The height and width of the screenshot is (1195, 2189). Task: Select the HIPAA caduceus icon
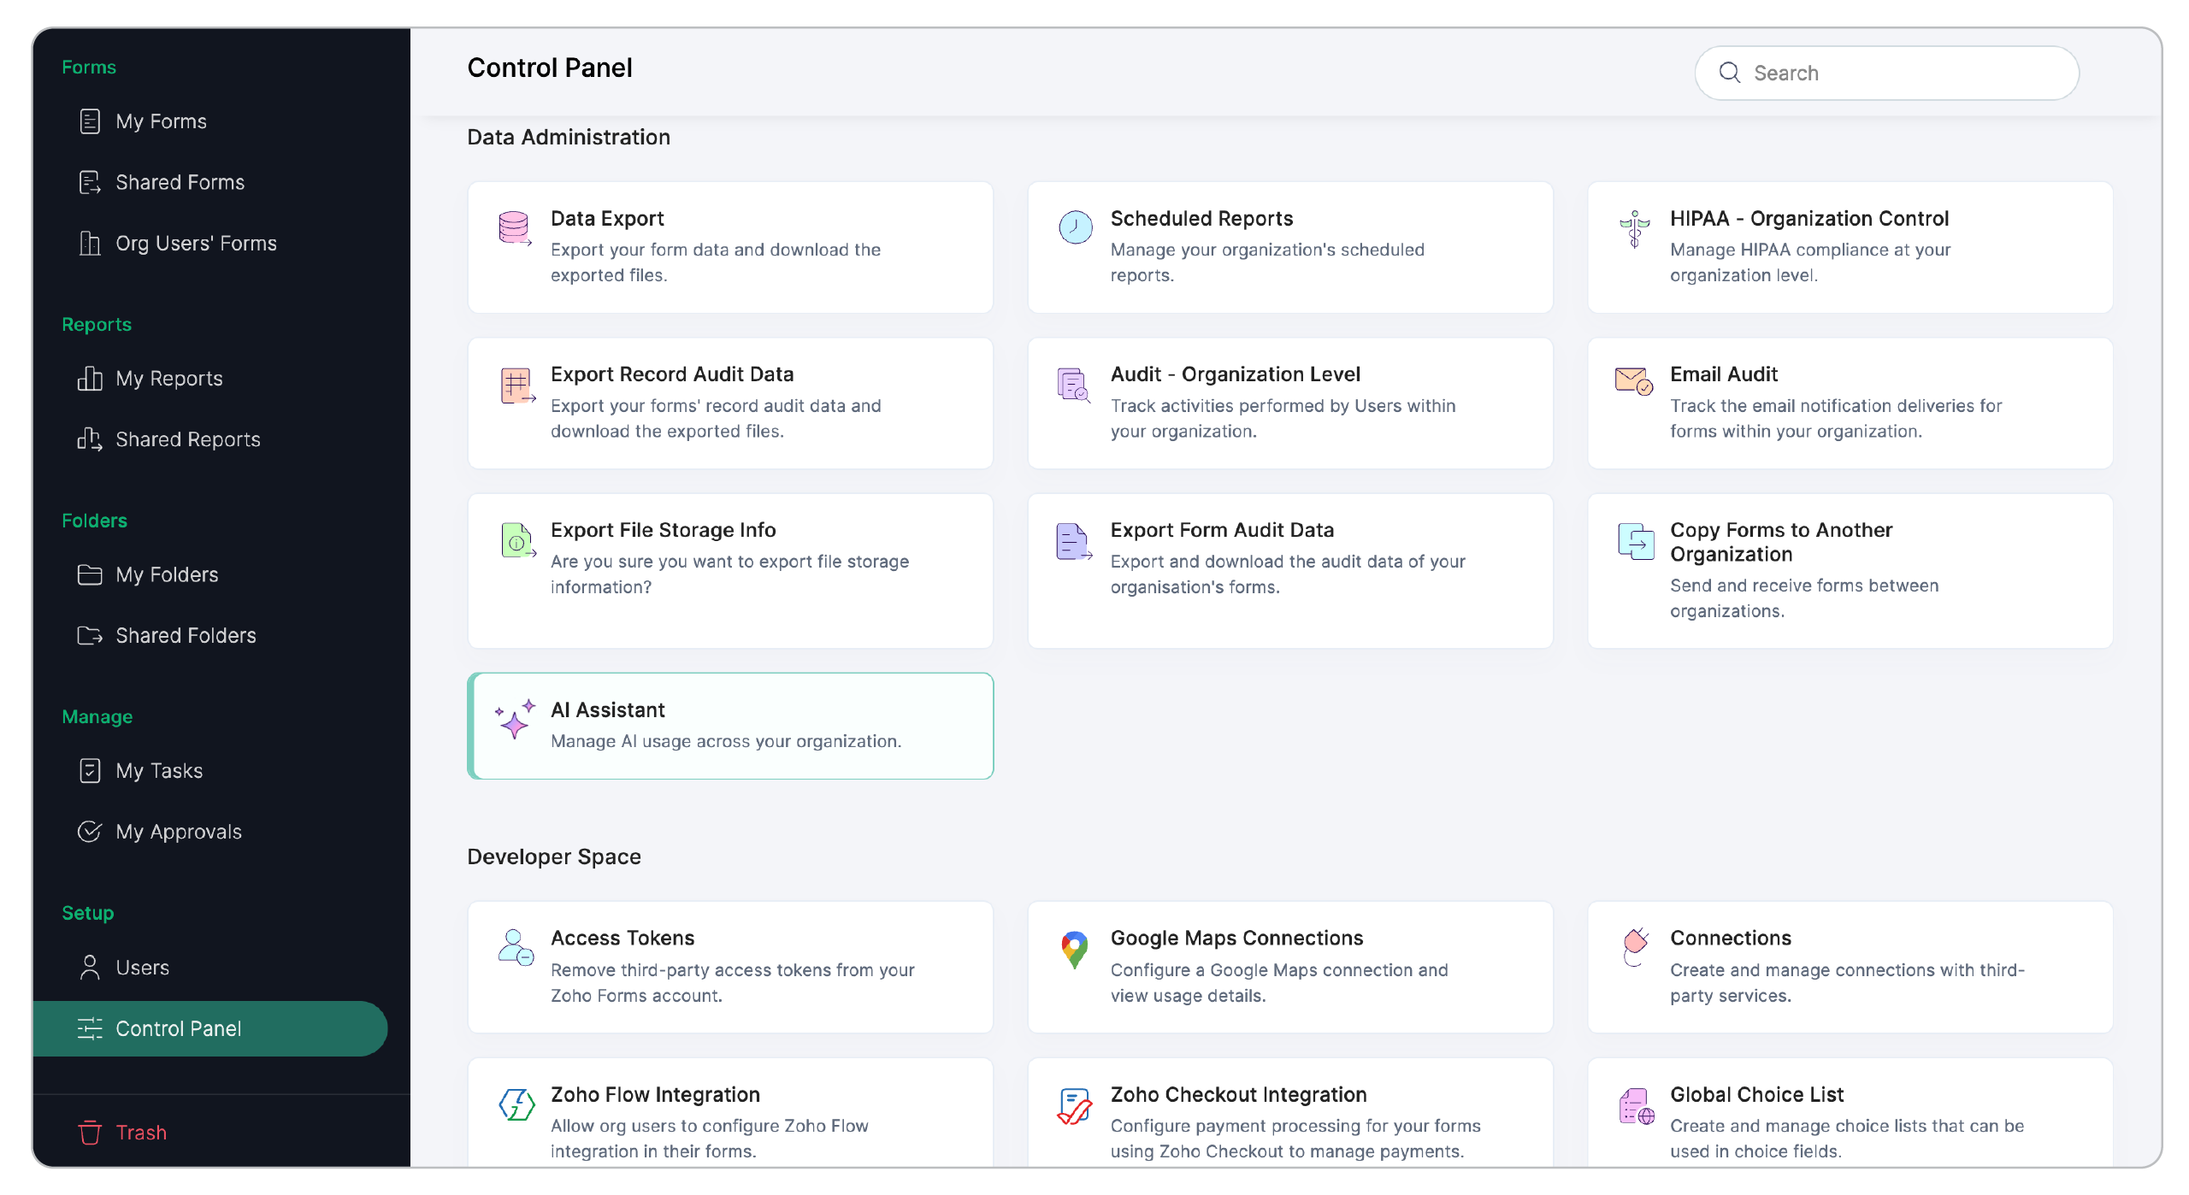click(x=1634, y=227)
